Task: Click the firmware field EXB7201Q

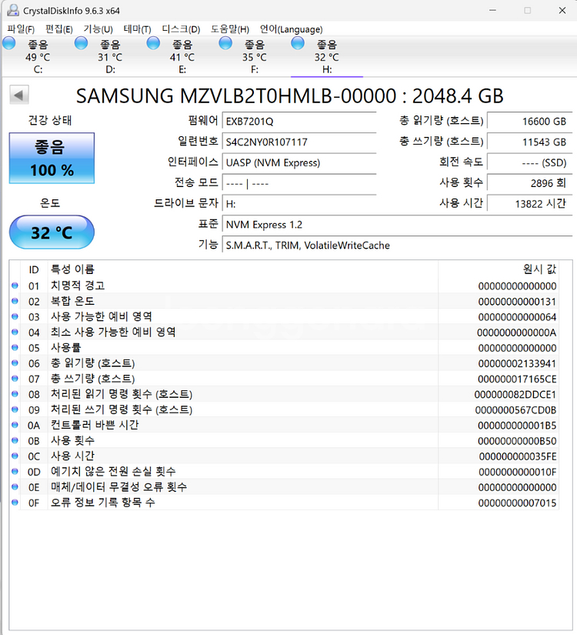Action: pos(299,121)
